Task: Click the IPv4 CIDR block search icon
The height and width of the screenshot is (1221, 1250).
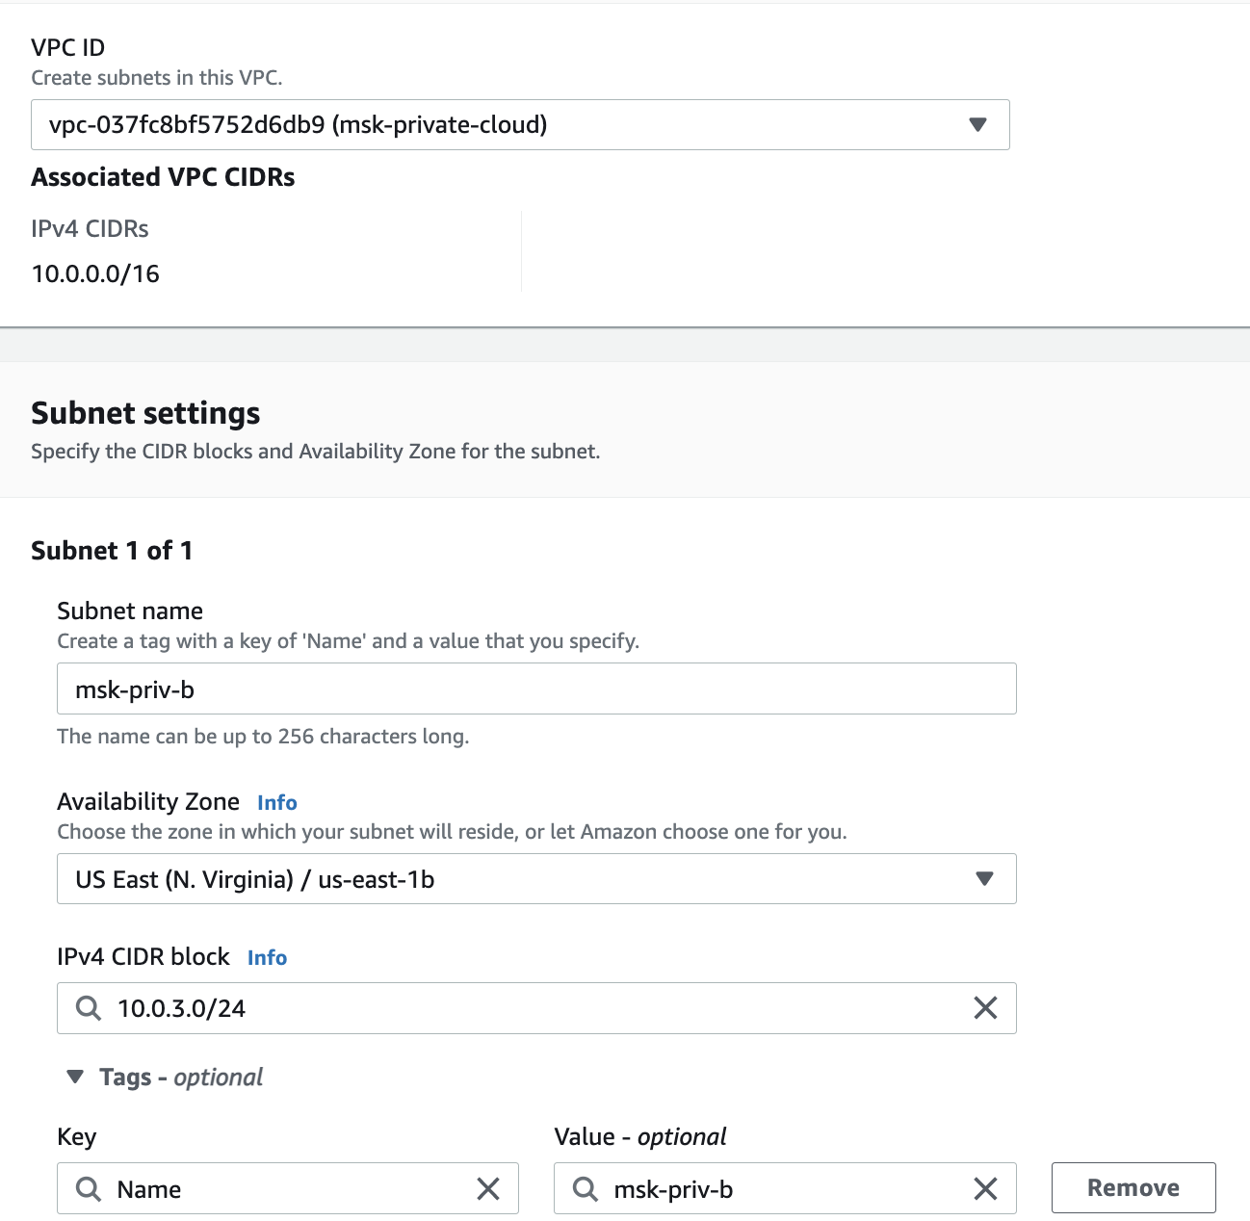Action: point(89,1008)
